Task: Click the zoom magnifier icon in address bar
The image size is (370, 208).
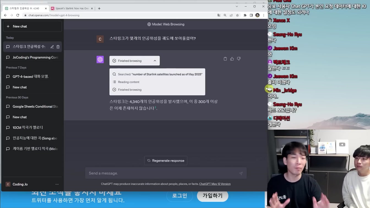Action: pos(225,15)
